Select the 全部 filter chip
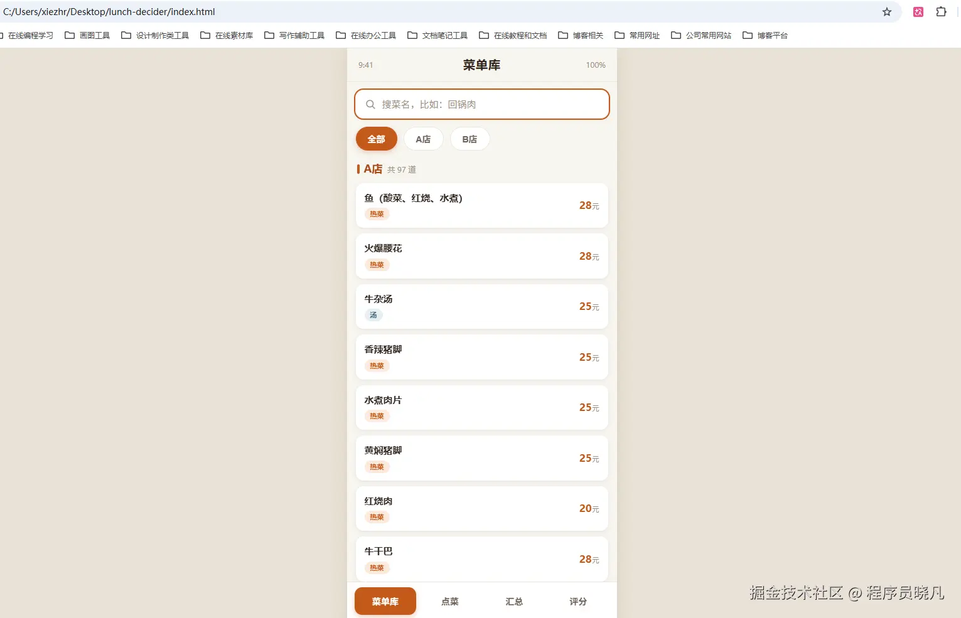The width and height of the screenshot is (961, 618). (377, 139)
